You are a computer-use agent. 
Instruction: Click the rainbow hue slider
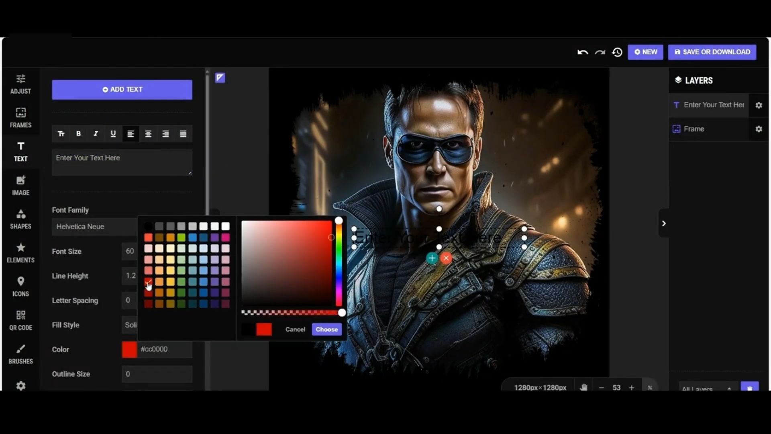pos(339,263)
